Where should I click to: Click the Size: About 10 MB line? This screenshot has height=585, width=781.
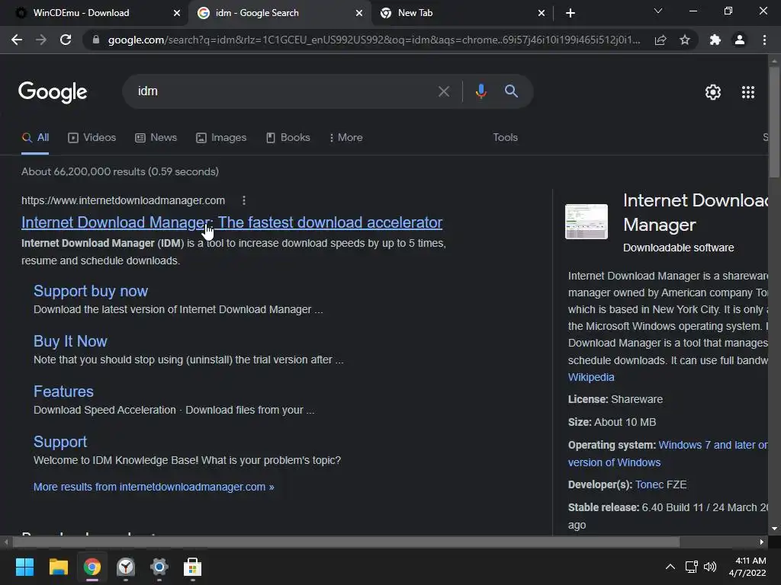pyautogui.click(x=612, y=422)
